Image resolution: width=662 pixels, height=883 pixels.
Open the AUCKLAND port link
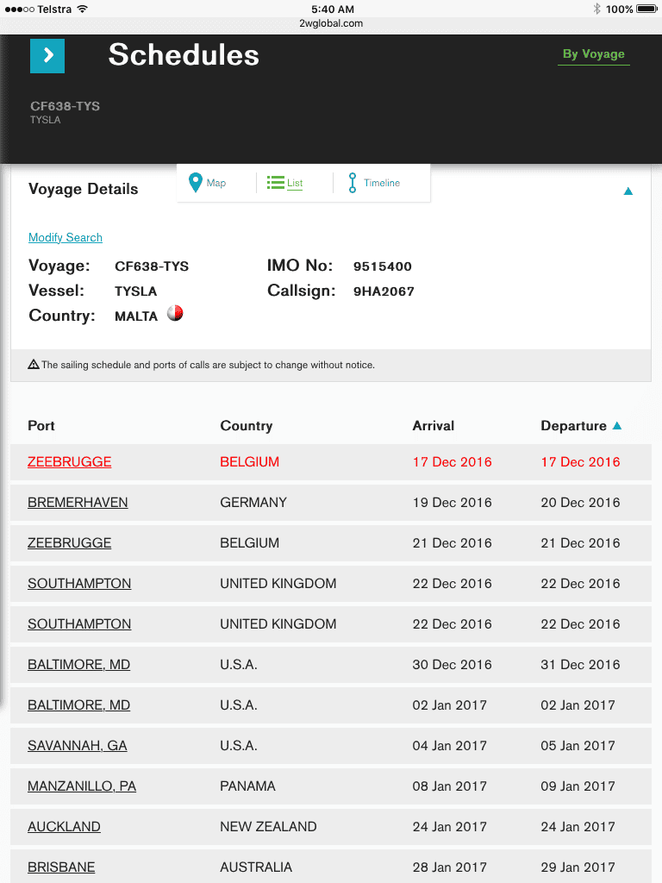[64, 827]
